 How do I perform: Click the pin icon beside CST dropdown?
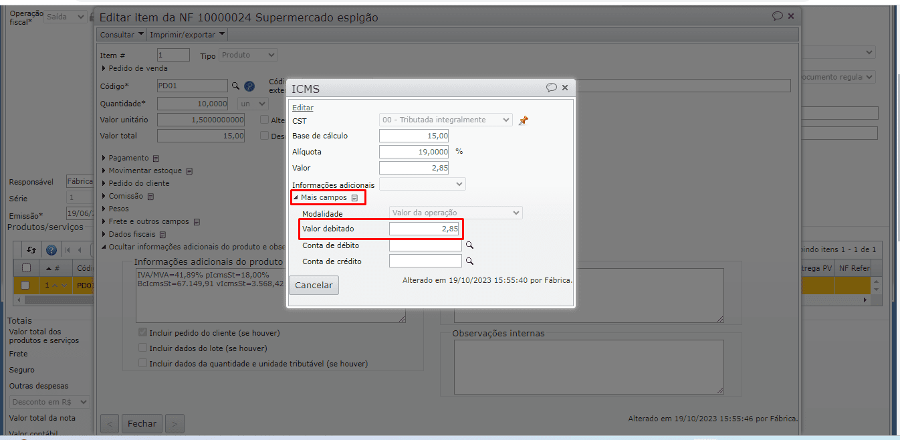pyautogui.click(x=524, y=120)
